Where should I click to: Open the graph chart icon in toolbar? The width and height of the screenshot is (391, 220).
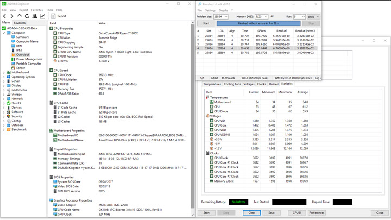42,16
